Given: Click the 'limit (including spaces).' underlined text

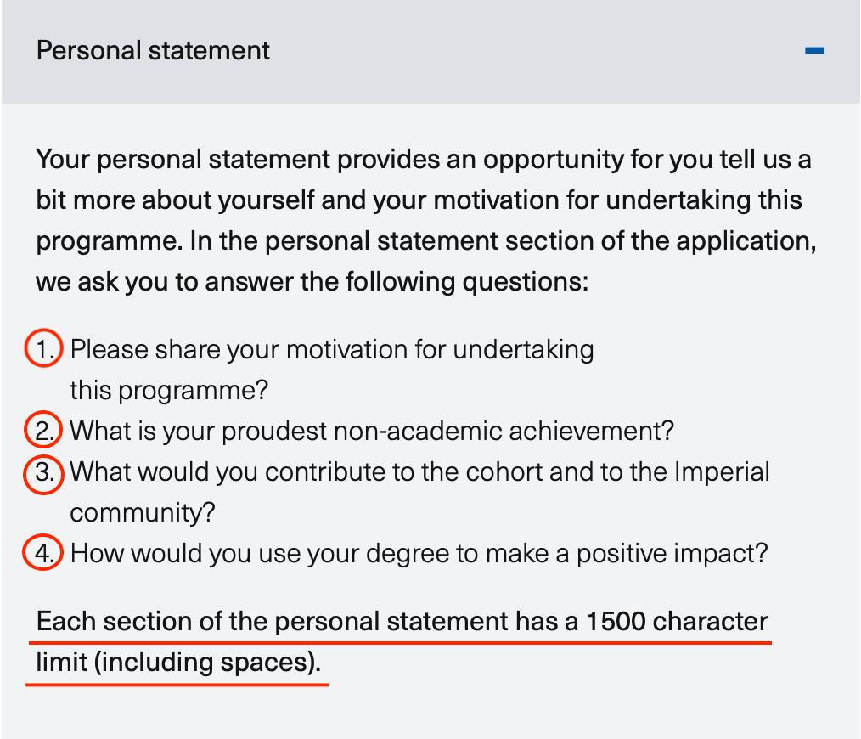Looking at the screenshot, I should 178,662.
